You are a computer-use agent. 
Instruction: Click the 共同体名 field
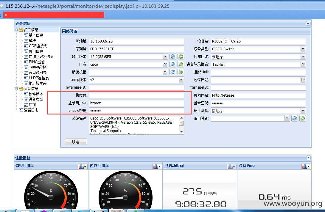click(x=258, y=95)
